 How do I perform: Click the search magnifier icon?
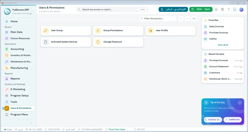pos(79,10)
